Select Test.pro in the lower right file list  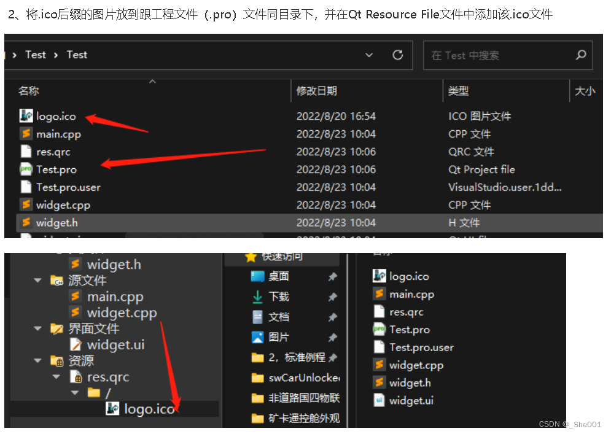point(410,330)
